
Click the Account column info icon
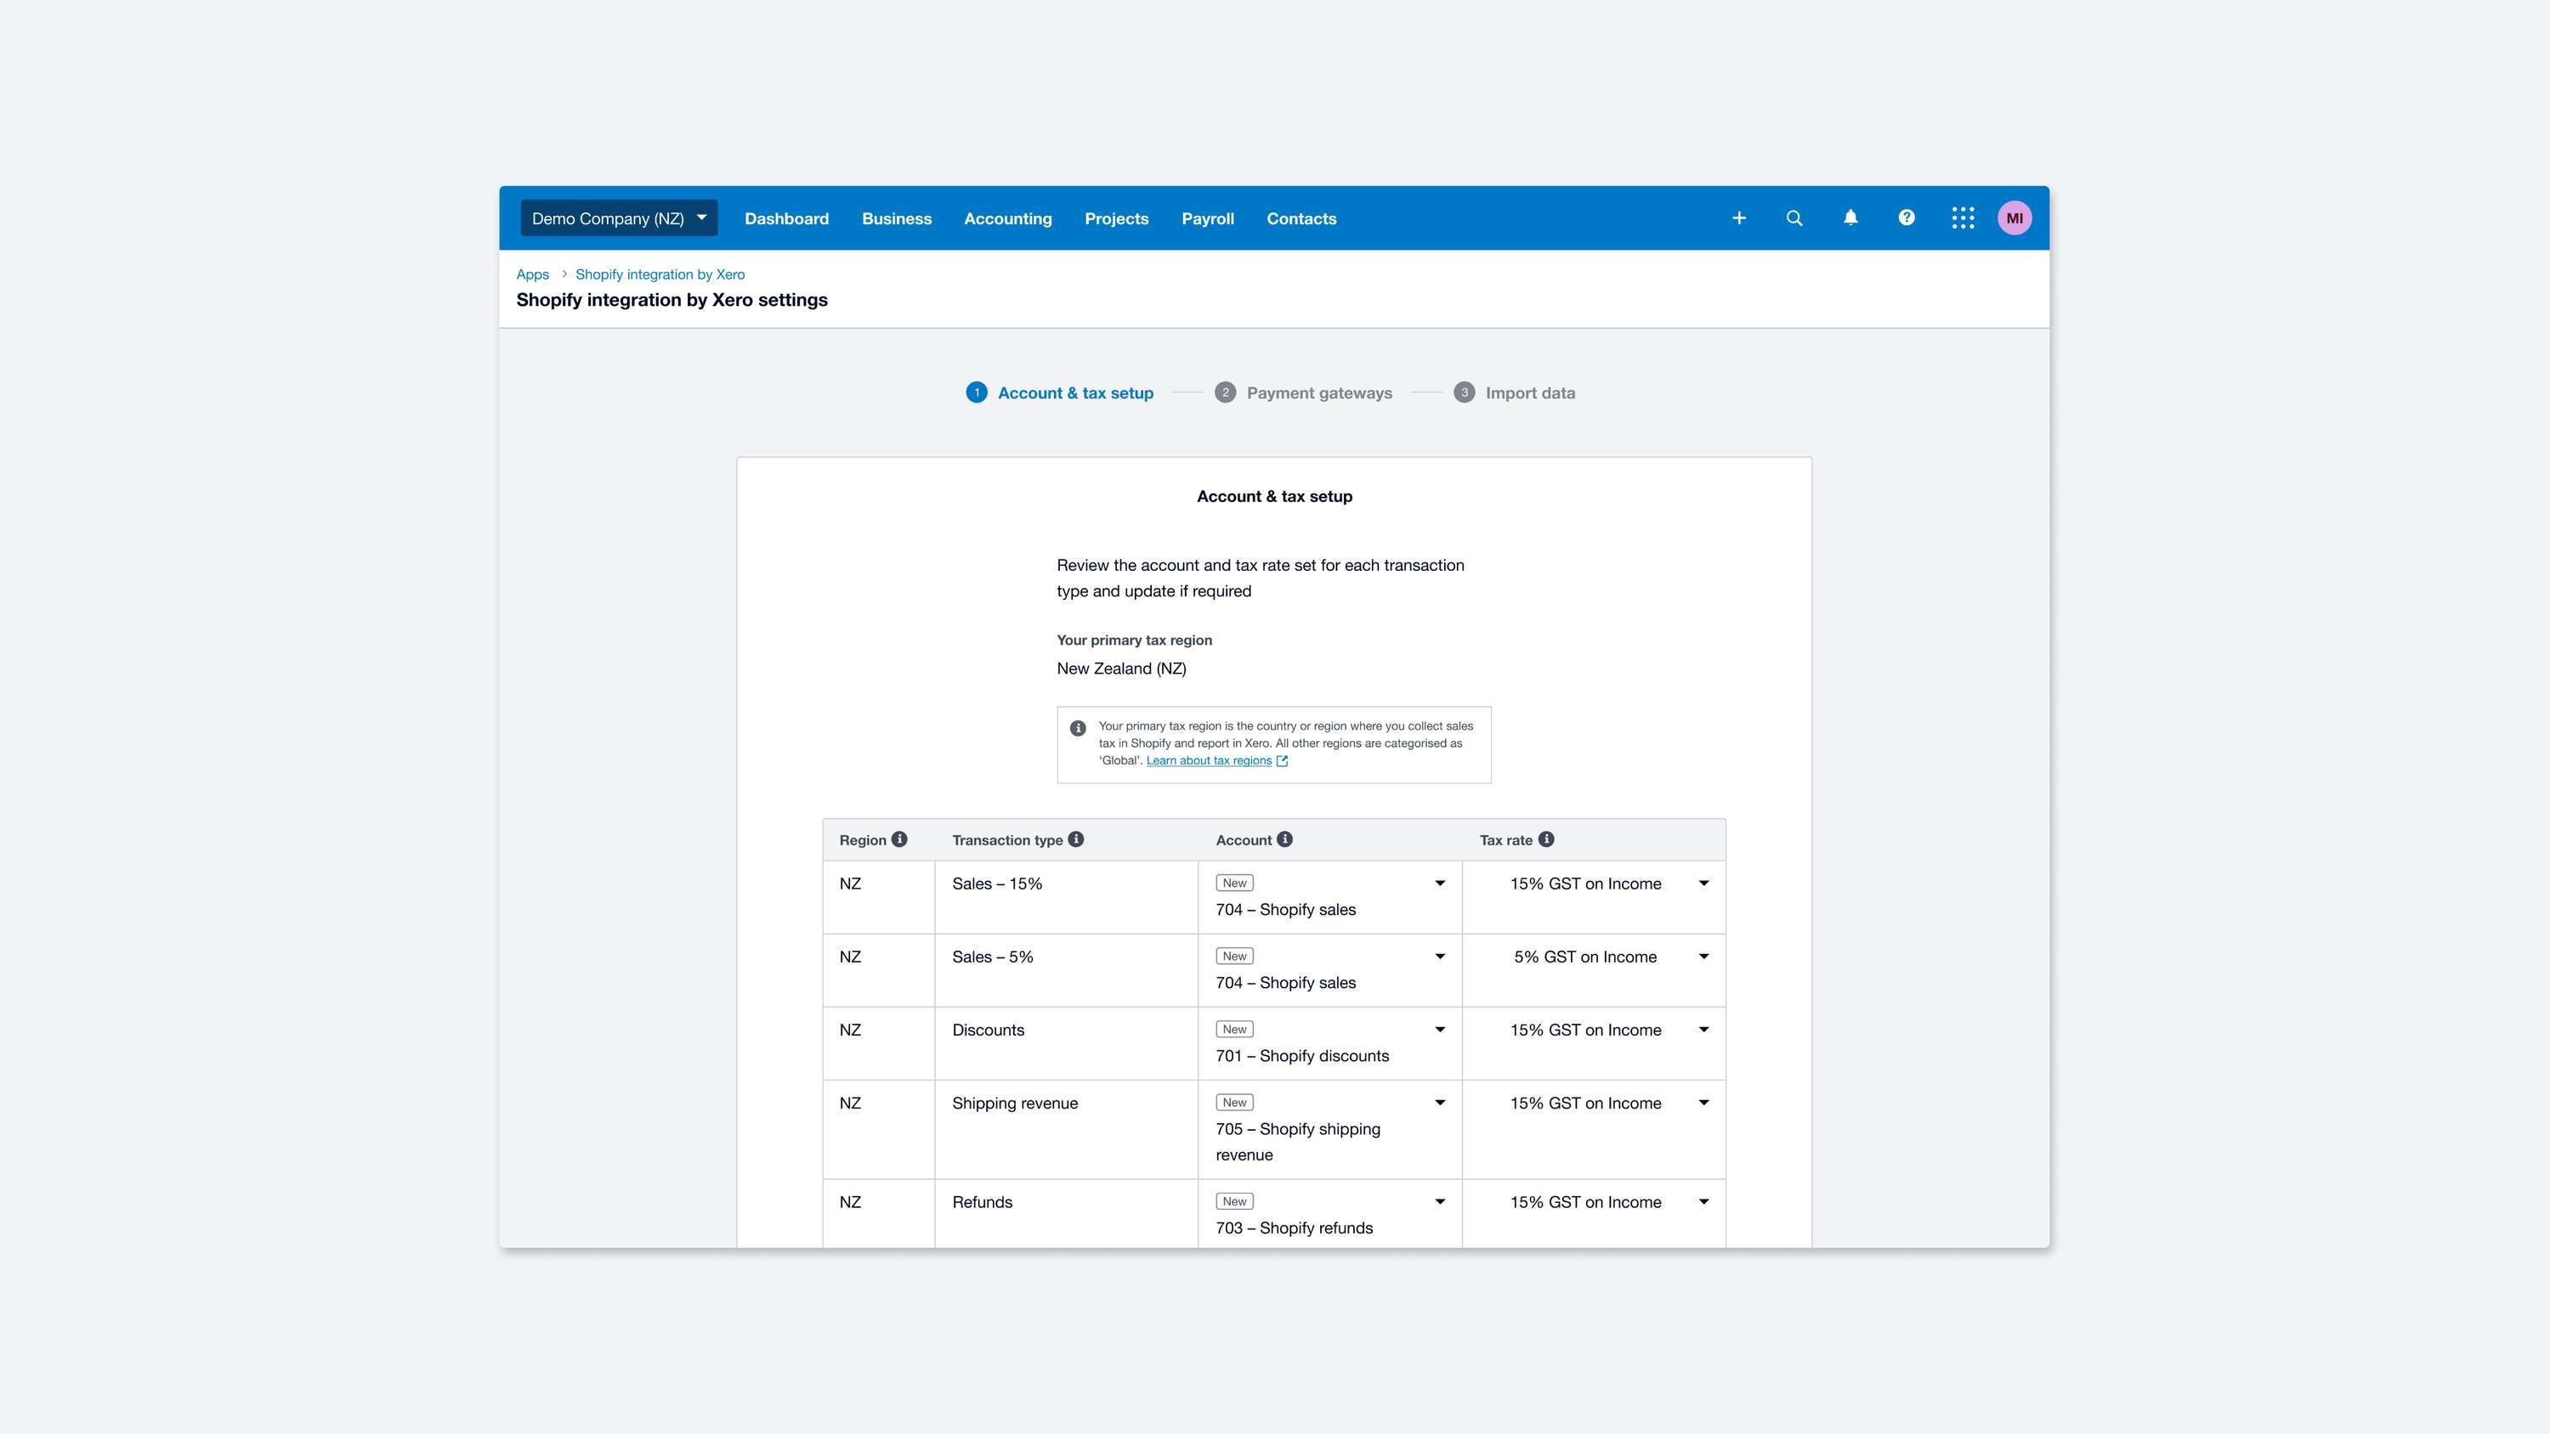tap(1285, 839)
